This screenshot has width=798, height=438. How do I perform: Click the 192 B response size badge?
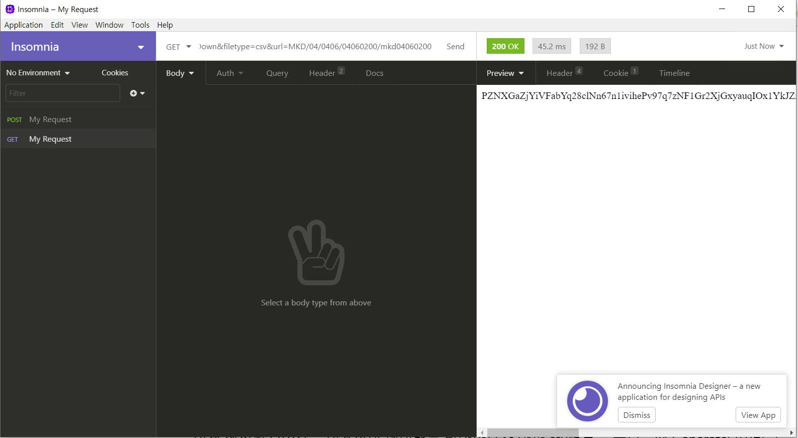[x=595, y=46]
